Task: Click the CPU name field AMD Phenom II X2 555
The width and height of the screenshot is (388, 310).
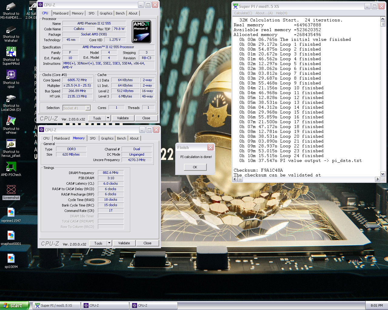Action: [x=94, y=23]
